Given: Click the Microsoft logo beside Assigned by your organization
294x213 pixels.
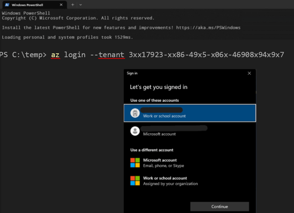Looking at the screenshot, I should click(x=135, y=180).
